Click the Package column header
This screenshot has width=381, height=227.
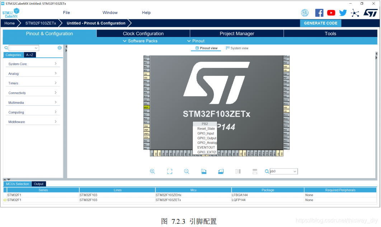tap(268, 190)
